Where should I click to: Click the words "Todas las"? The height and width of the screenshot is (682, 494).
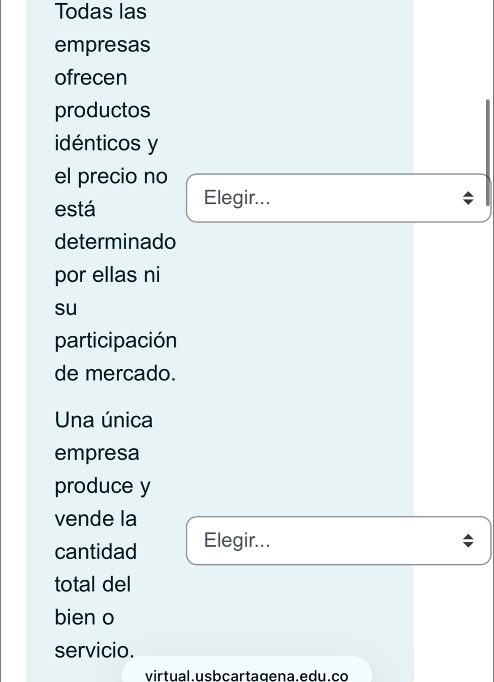(101, 11)
